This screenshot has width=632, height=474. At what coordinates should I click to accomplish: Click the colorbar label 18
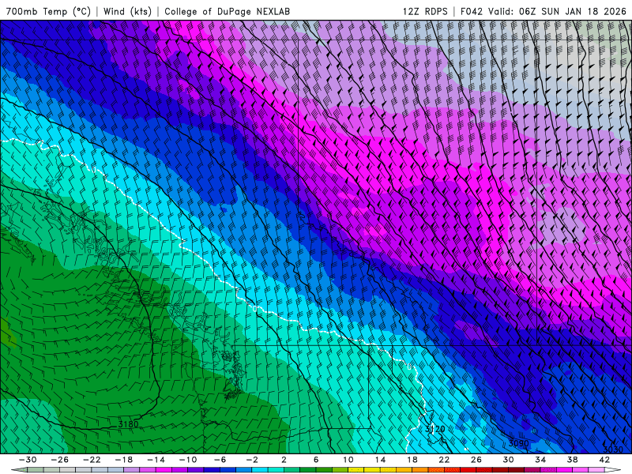412,460
